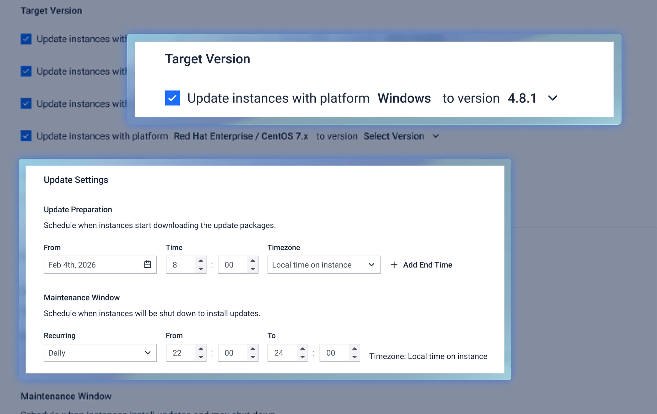Uncheck the Windows platform update checkbox

172,98
